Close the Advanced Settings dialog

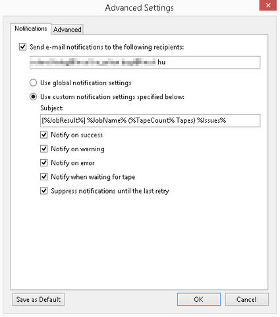[268, 5]
